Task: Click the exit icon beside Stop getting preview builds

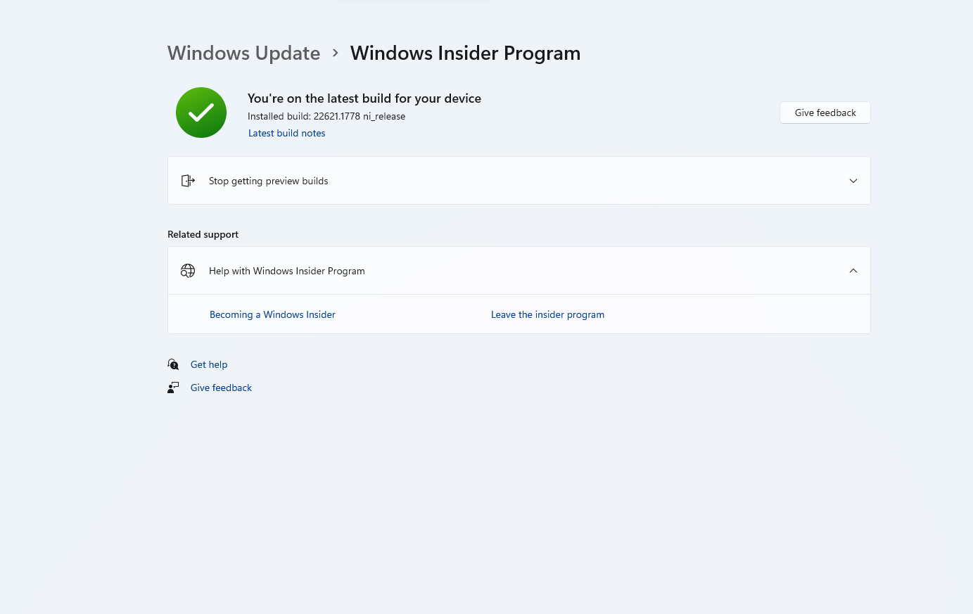Action: pyautogui.click(x=188, y=181)
